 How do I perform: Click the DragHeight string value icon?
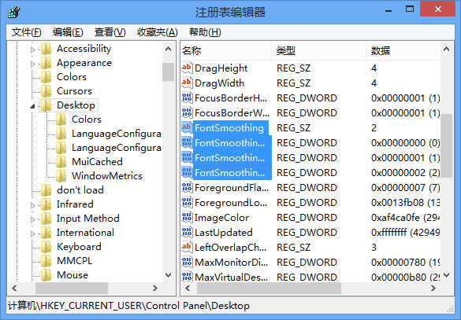187,68
